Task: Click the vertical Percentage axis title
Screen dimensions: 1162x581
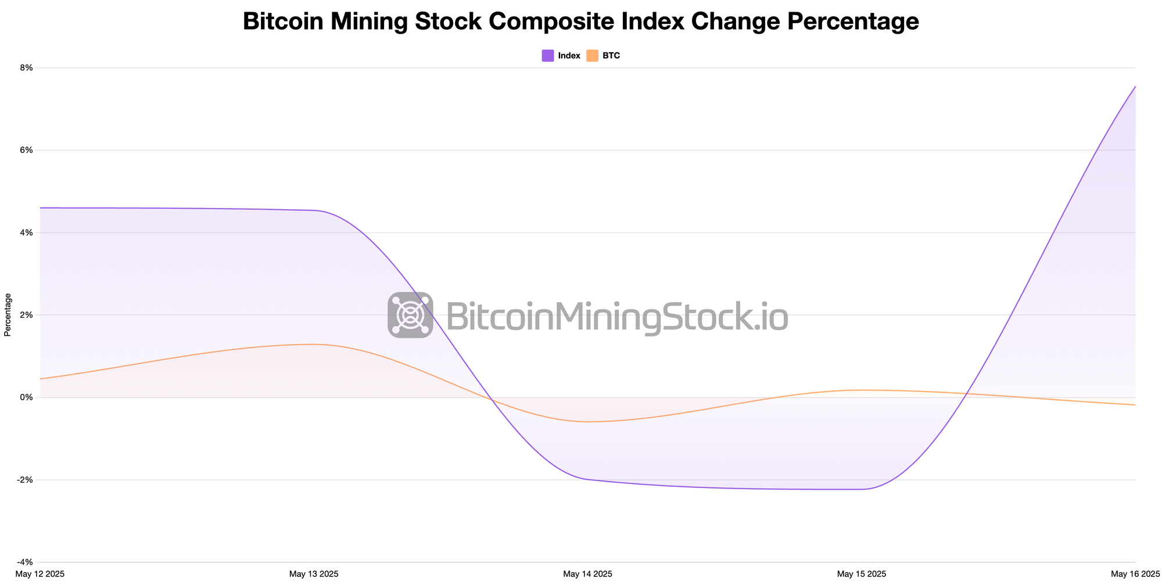Action: (x=8, y=315)
